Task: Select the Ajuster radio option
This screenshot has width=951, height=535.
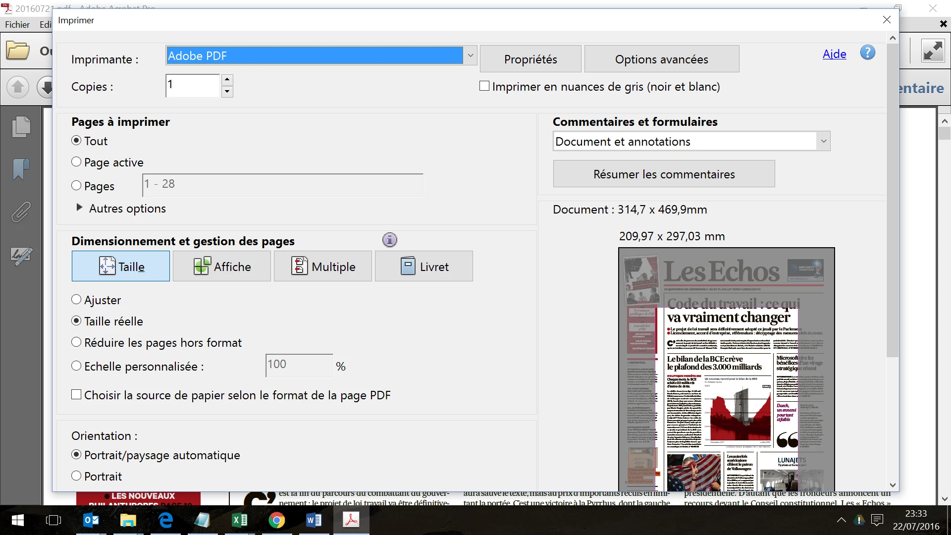Action: pyautogui.click(x=76, y=300)
